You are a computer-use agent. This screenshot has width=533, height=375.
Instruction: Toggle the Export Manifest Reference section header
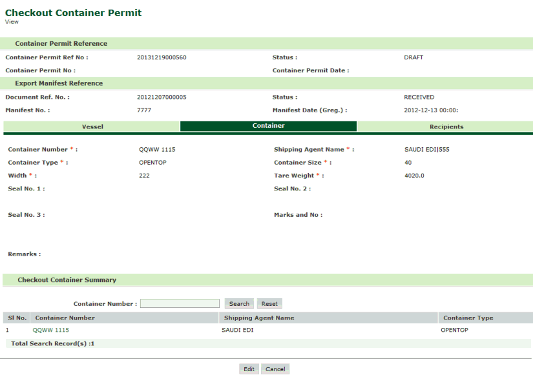59,83
